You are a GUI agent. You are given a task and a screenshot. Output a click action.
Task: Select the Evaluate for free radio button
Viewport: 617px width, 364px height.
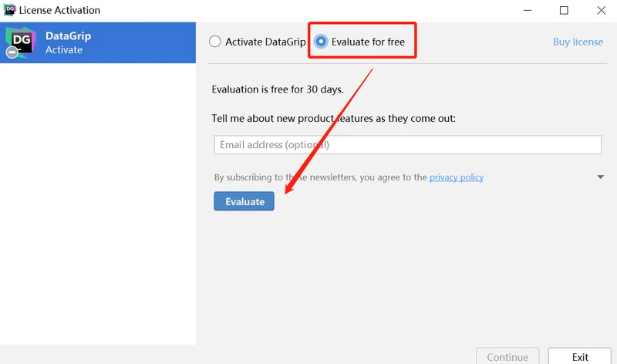point(321,42)
